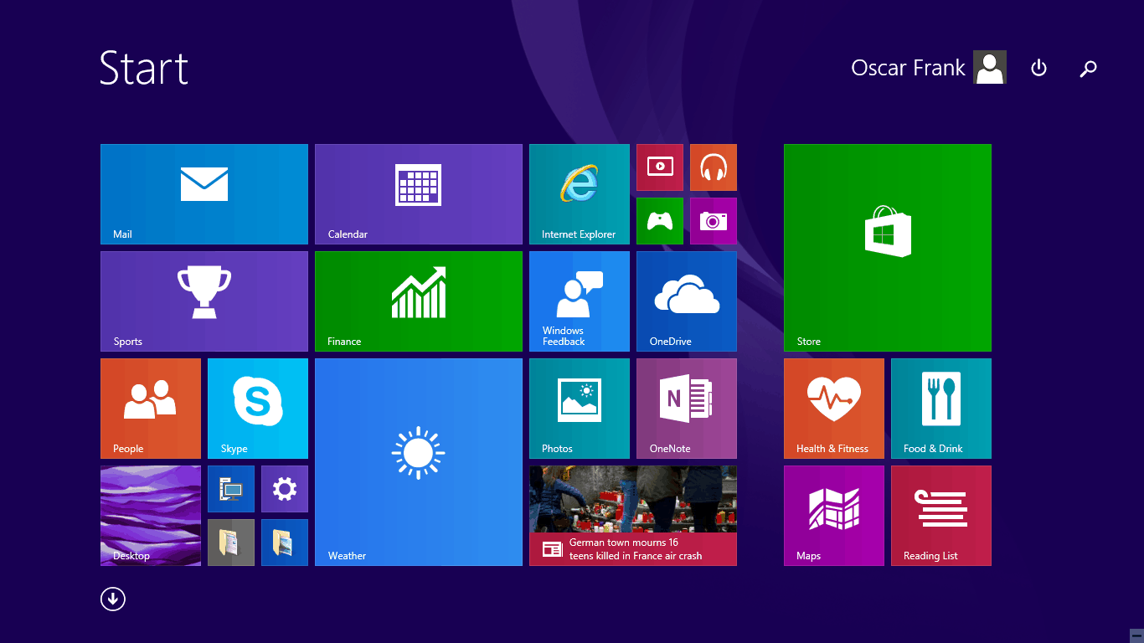Click the Power options button
The height and width of the screenshot is (643, 1144).
tap(1038, 68)
